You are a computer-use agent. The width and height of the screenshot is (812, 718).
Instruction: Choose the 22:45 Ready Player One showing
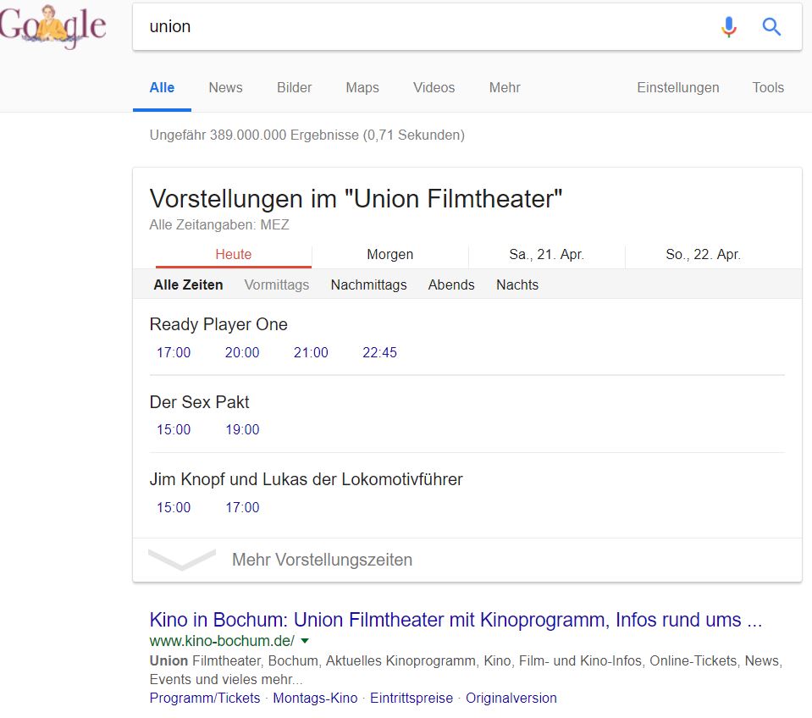pyautogui.click(x=379, y=352)
